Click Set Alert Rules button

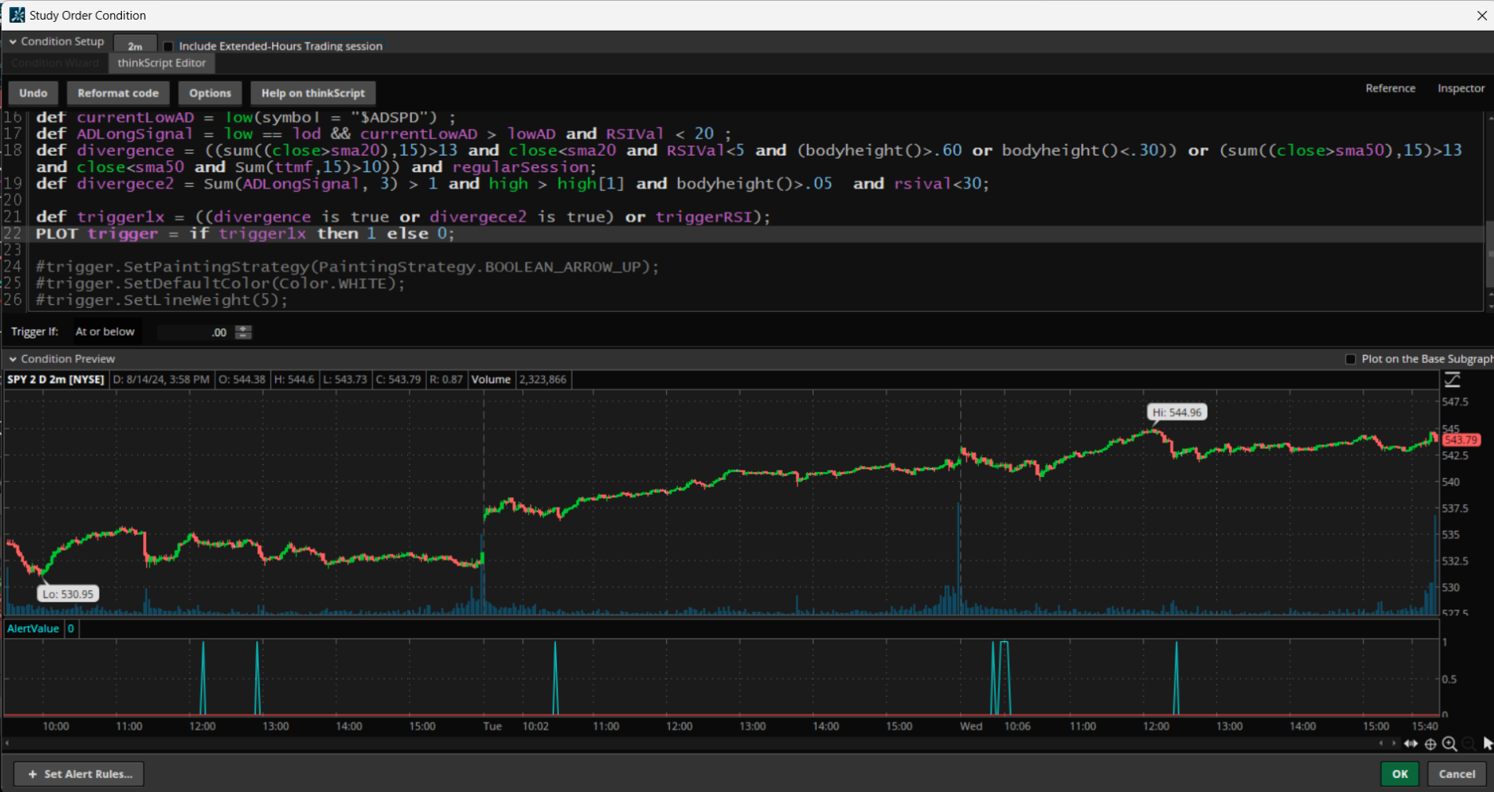coord(79,774)
